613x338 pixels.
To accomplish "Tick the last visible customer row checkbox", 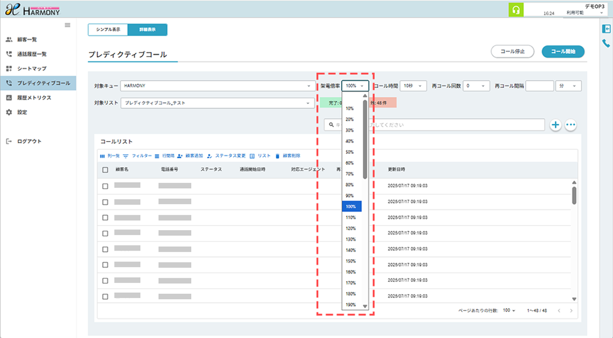I will point(105,297).
